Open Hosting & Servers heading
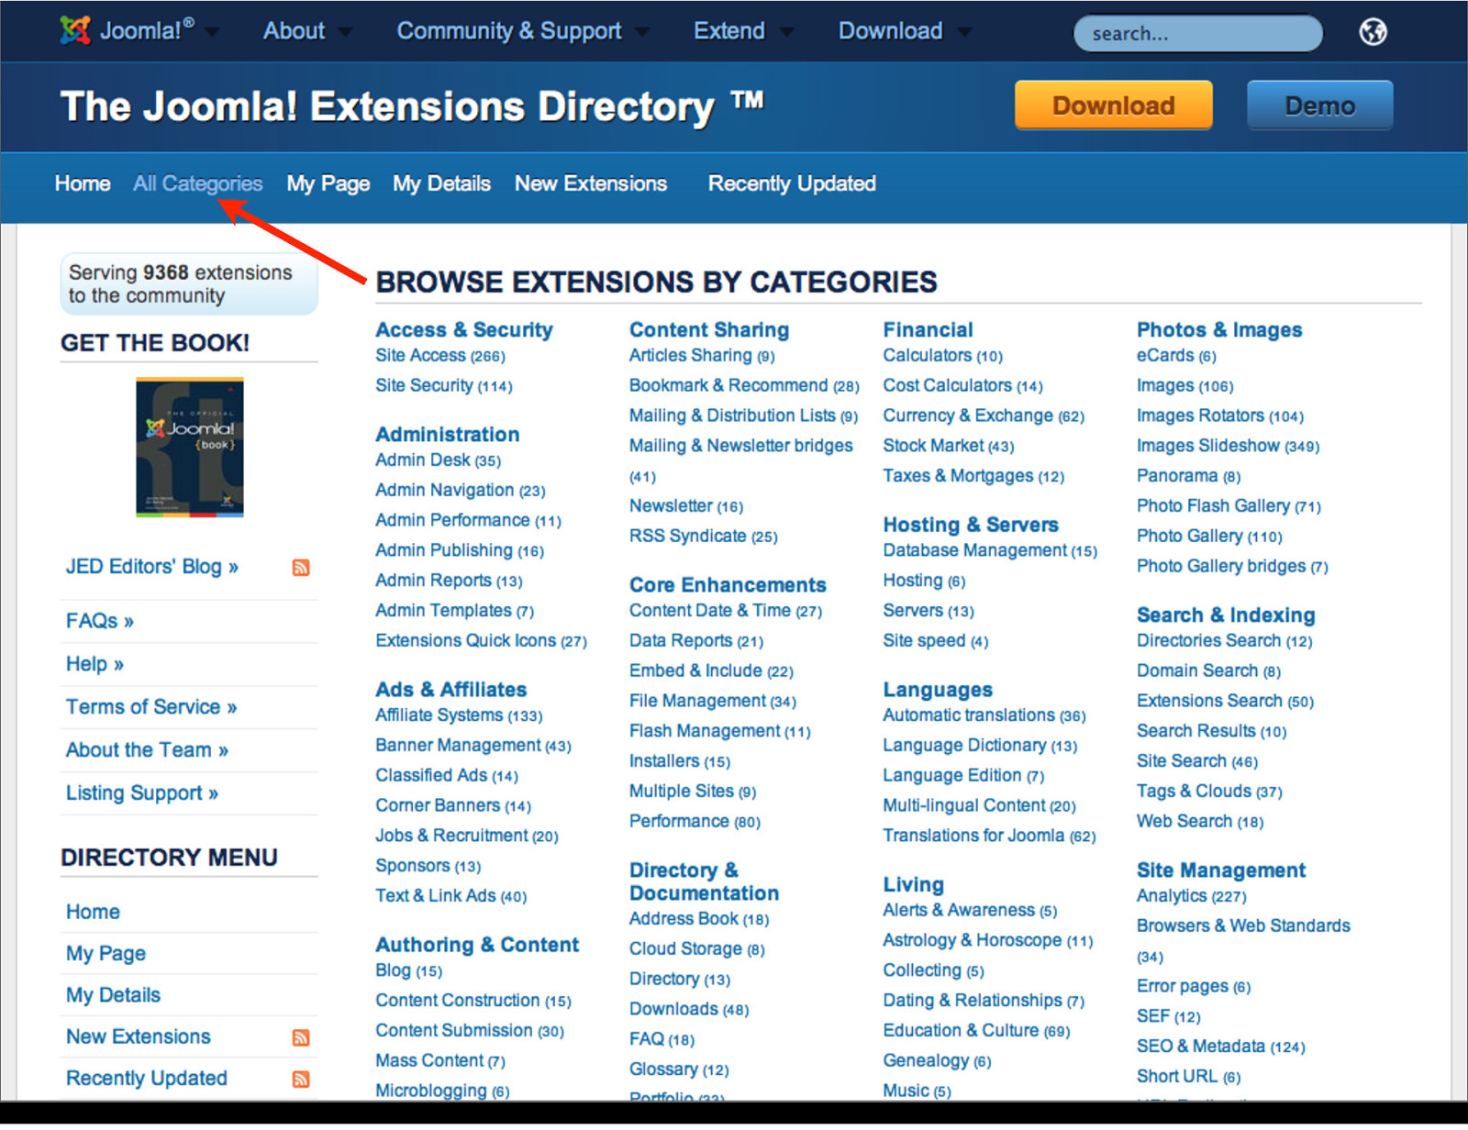This screenshot has width=1468, height=1130. (x=971, y=526)
